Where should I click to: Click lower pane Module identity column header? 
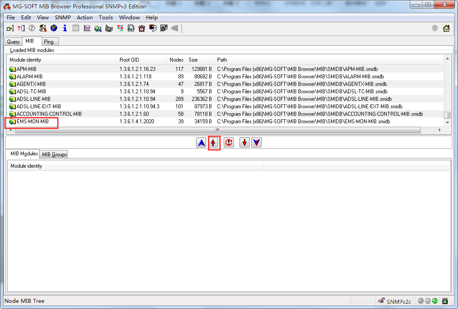pyautogui.click(x=135, y=166)
